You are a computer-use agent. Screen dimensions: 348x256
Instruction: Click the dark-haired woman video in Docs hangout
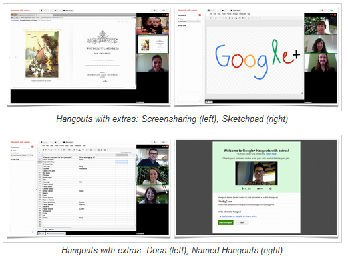[152, 194]
